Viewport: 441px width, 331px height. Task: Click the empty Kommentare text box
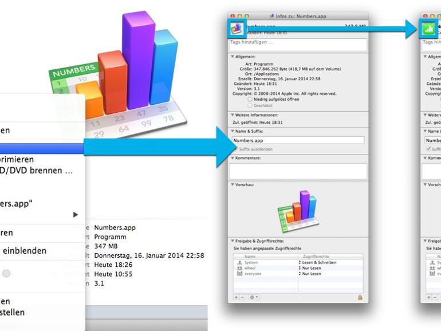tap(298, 171)
